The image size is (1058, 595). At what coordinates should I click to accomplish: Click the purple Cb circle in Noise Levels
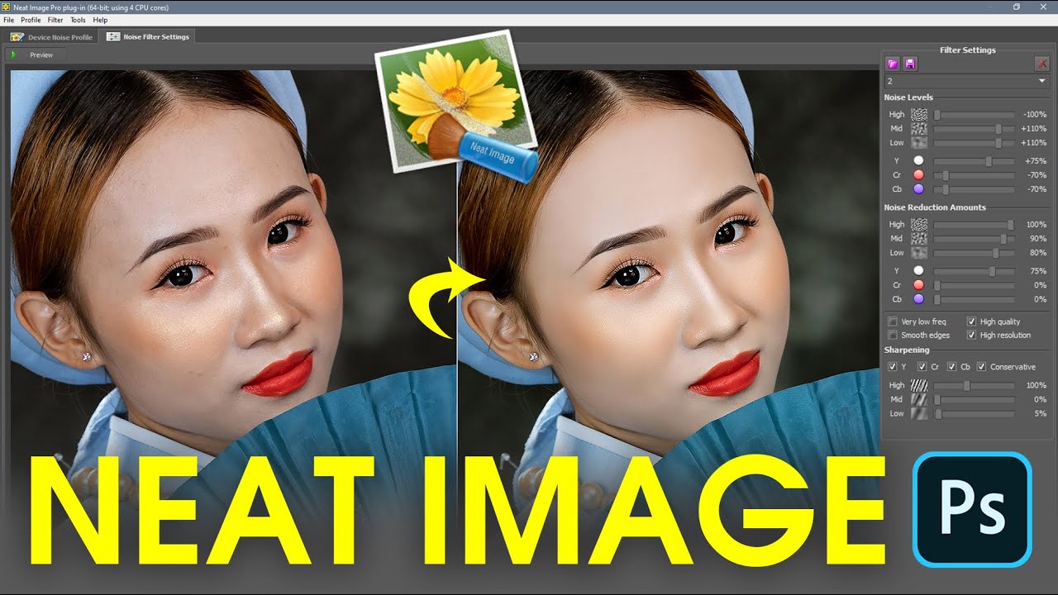click(x=918, y=189)
